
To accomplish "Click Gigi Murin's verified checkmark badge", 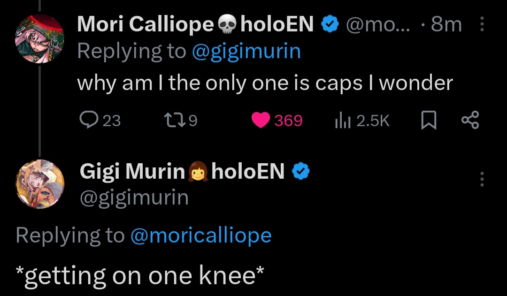I will [x=301, y=172].
